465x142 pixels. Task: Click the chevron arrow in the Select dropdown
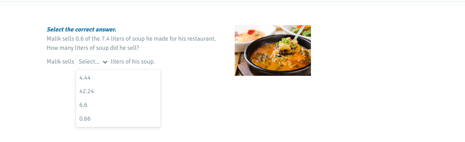[105, 62]
